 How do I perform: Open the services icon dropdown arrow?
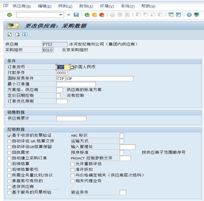[x=17, y=26]
